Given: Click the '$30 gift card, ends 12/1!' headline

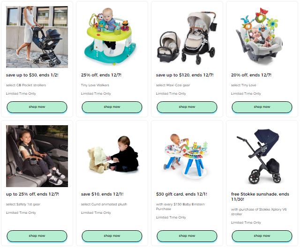Looking at the screenshot, I should pyautogui.click(x=181, y=194).
